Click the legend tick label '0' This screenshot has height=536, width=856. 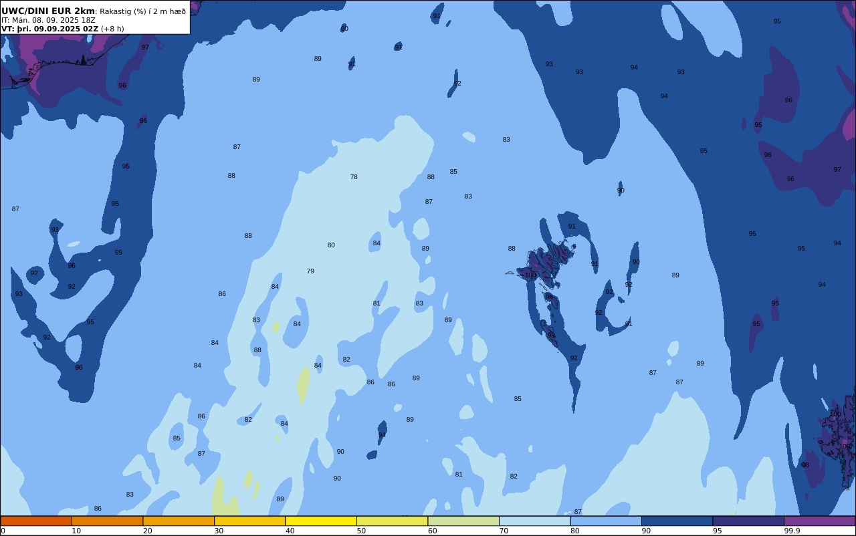point(3,531)
